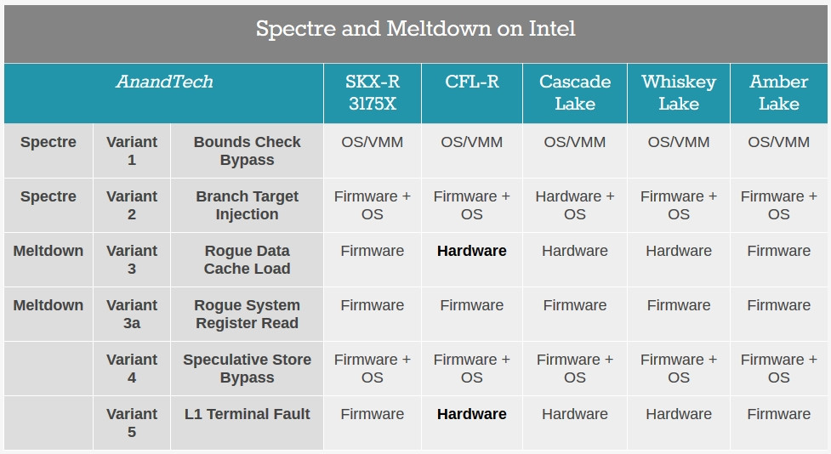Click the L1 Terminal Fault cell
This screenshot has width=831, height=454.
pos(247,423)
